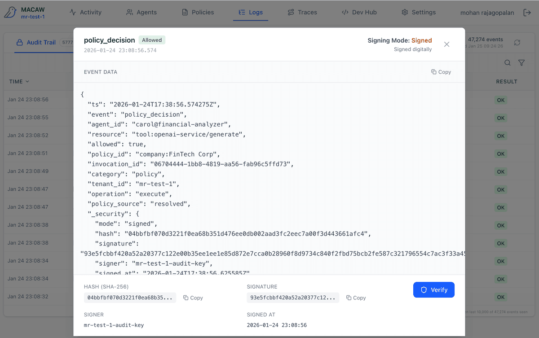Close the policy_decision dialog

[x=446, y=44]
